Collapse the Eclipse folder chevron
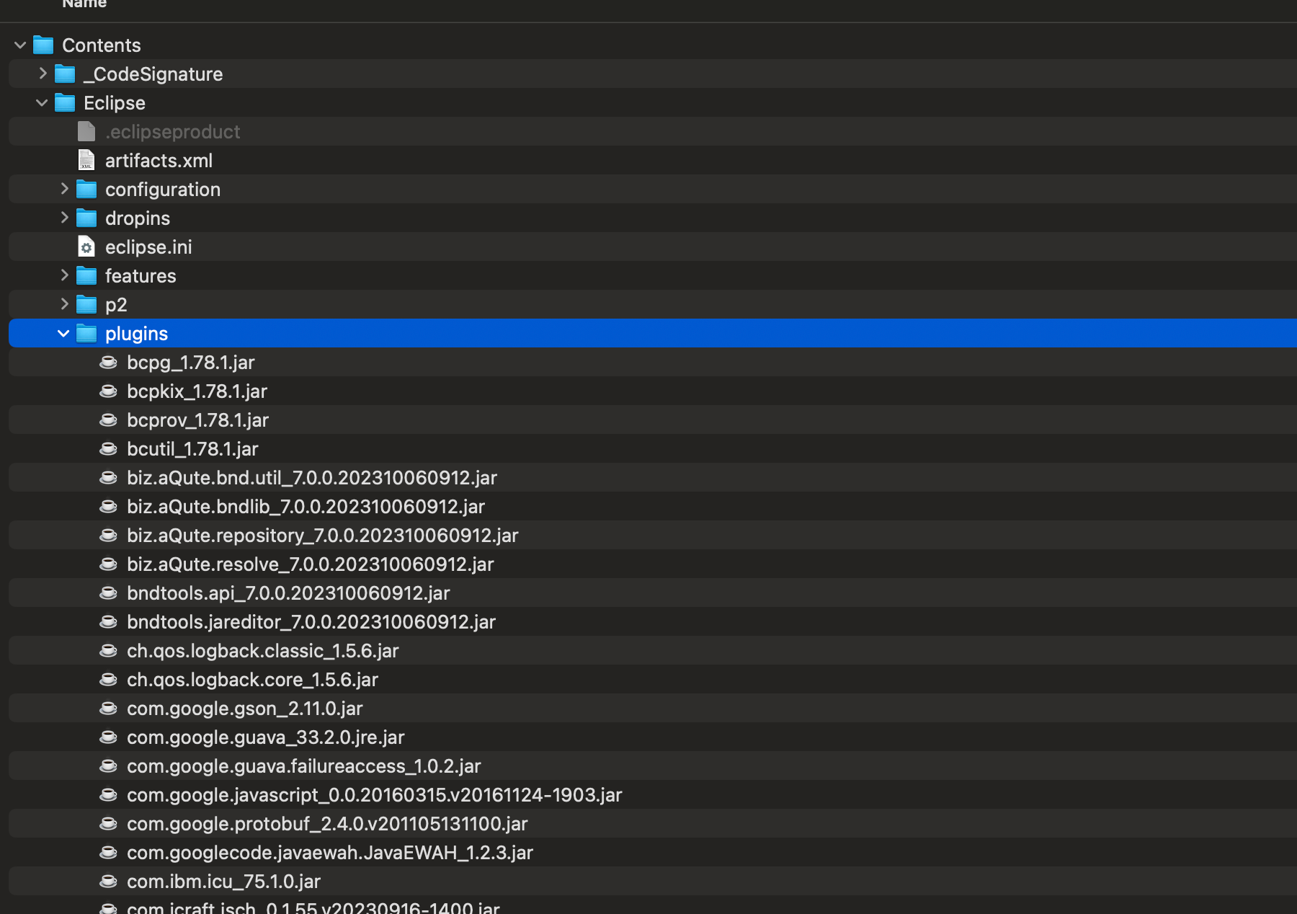The height and width of the screenshot is (914, 1297). (42, 103)
